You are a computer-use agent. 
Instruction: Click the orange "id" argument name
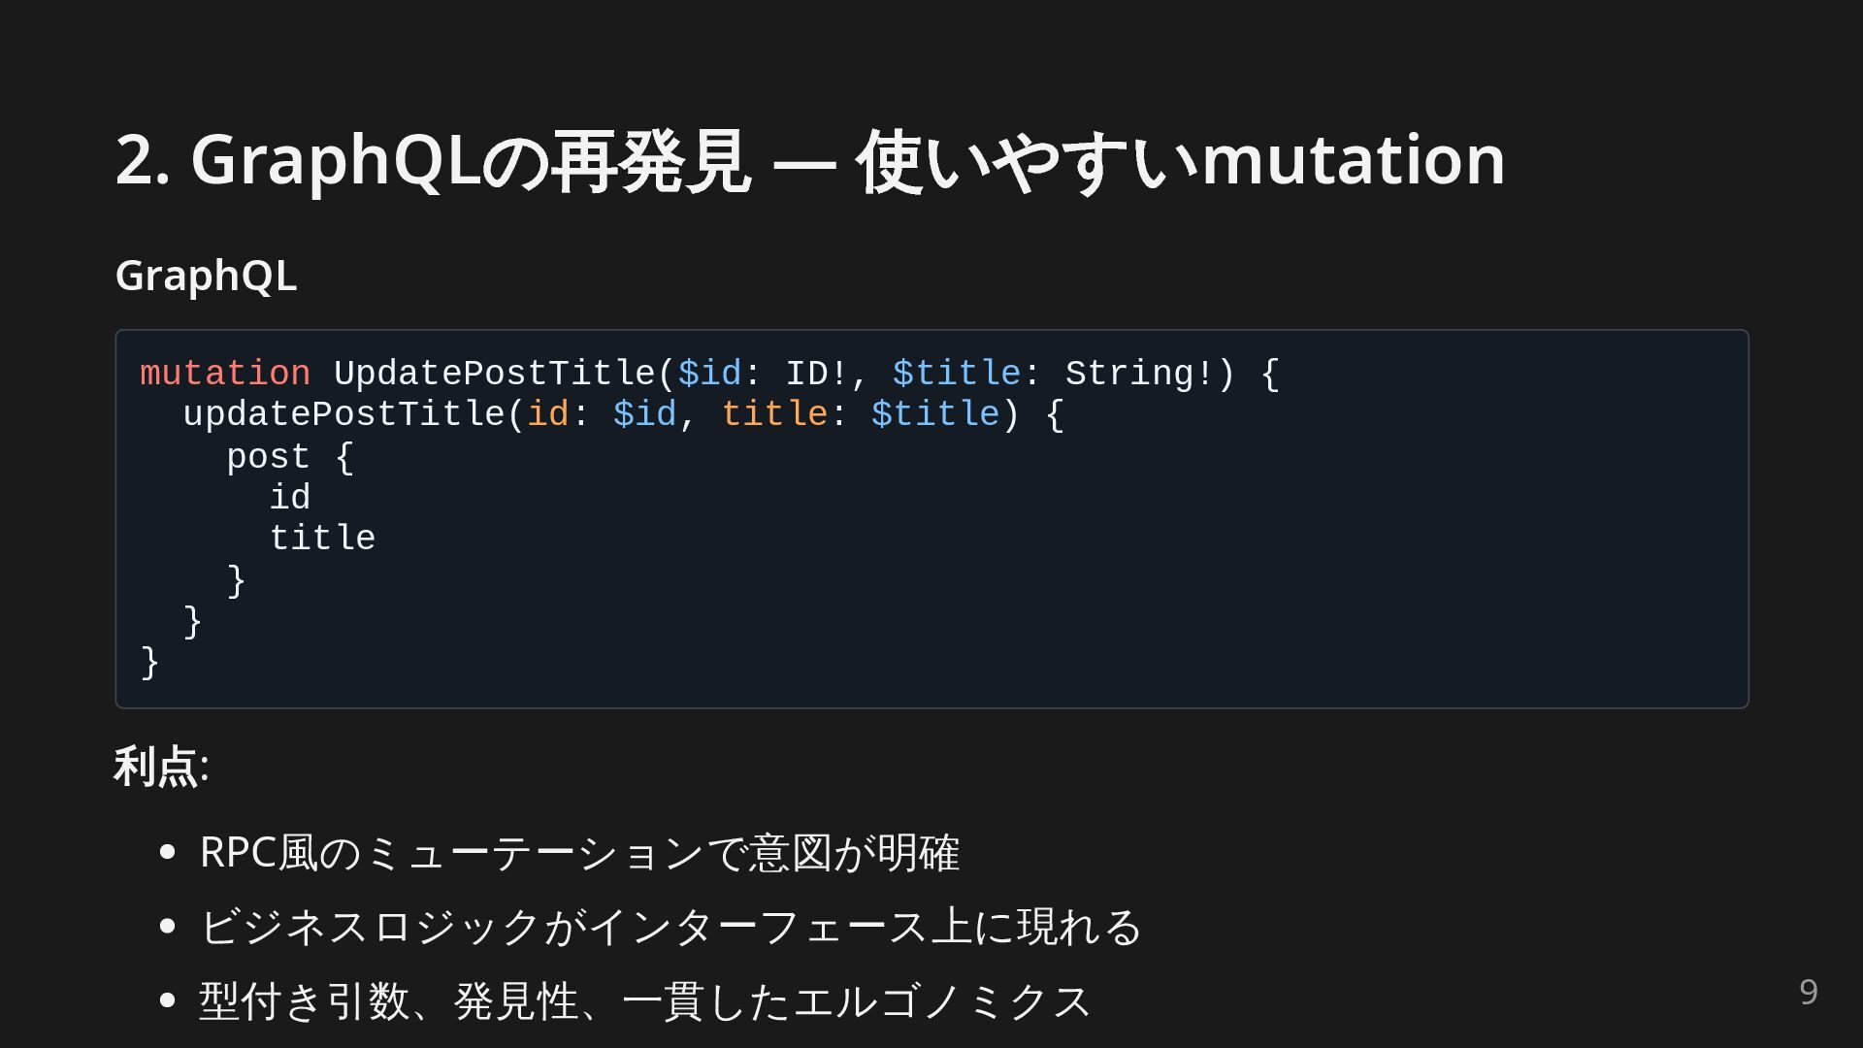click(x=547, y=415)
